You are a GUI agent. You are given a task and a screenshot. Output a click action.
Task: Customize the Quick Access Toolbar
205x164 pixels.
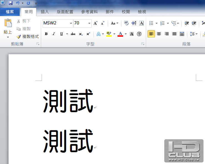(36, 4)
